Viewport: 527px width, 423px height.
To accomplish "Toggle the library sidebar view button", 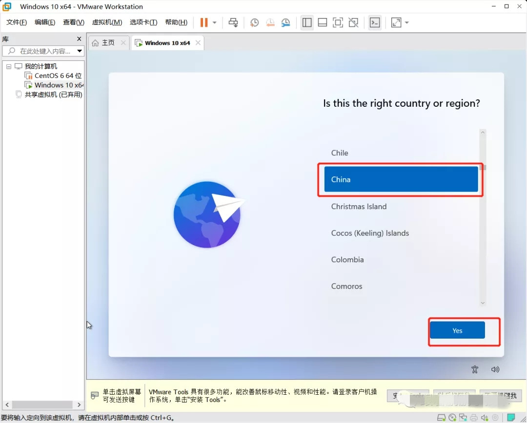I will [307, 22].
